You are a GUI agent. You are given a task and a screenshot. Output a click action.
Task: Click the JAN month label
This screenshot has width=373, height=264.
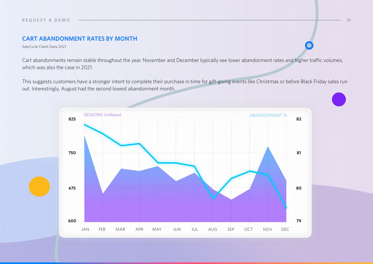[x=85, y=229]
